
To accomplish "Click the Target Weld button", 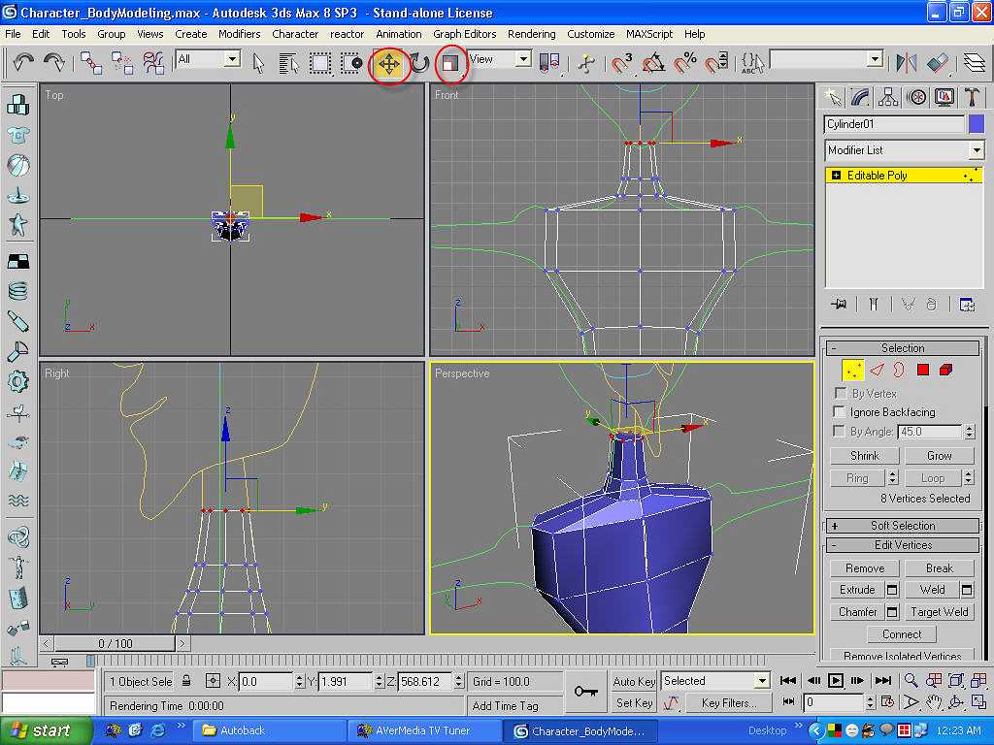I will [x=939, y=612].
